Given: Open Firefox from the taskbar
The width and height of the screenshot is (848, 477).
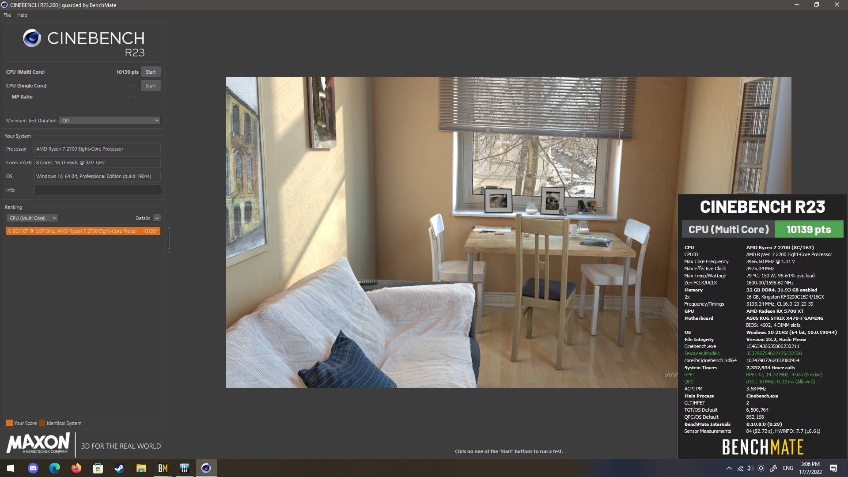Looking at the screenshot, I should pyautogui.click(x=76, y=468).
